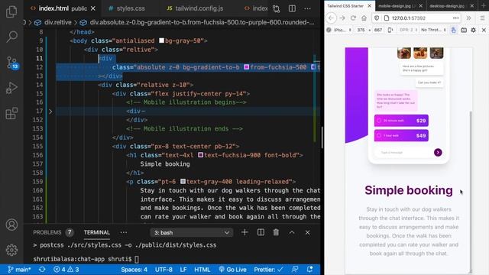Open page actions ellipsis in address bar

pyautogui.click(x=455, y=18)
